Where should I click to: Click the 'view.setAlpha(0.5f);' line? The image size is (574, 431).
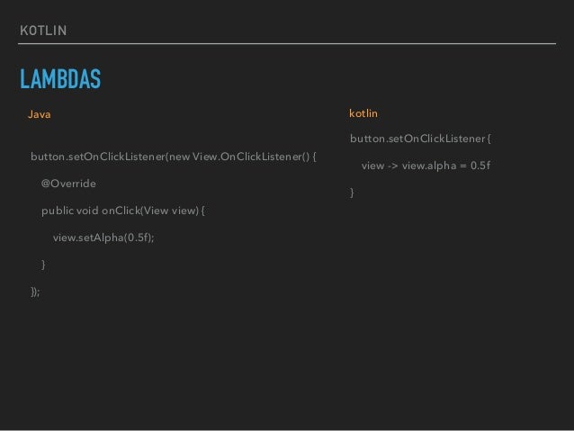click(x=103, y=238)
